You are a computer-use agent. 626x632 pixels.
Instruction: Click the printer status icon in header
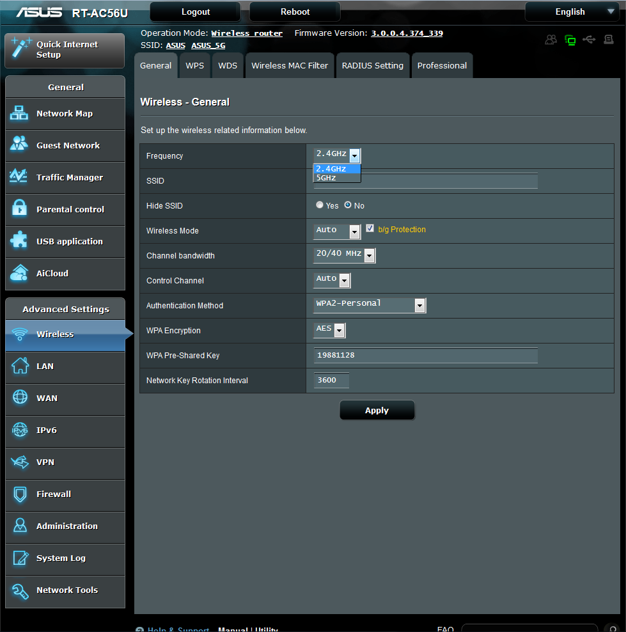tap(609, 40)
